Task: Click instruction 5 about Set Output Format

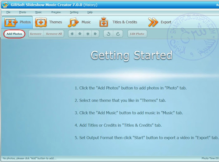Action: click(147, 138)
